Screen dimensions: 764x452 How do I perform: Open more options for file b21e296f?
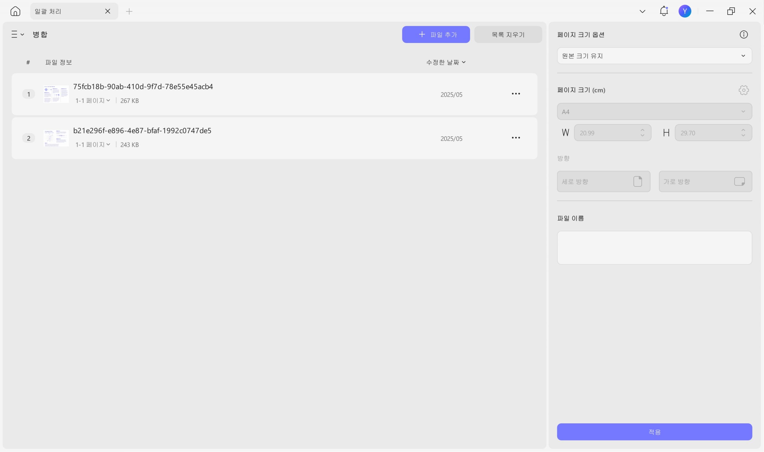click(x=515, y=138)
